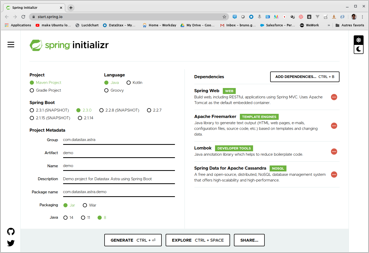Open Lucidchart bookmark
Screen dimensions: 369x253
87,25
